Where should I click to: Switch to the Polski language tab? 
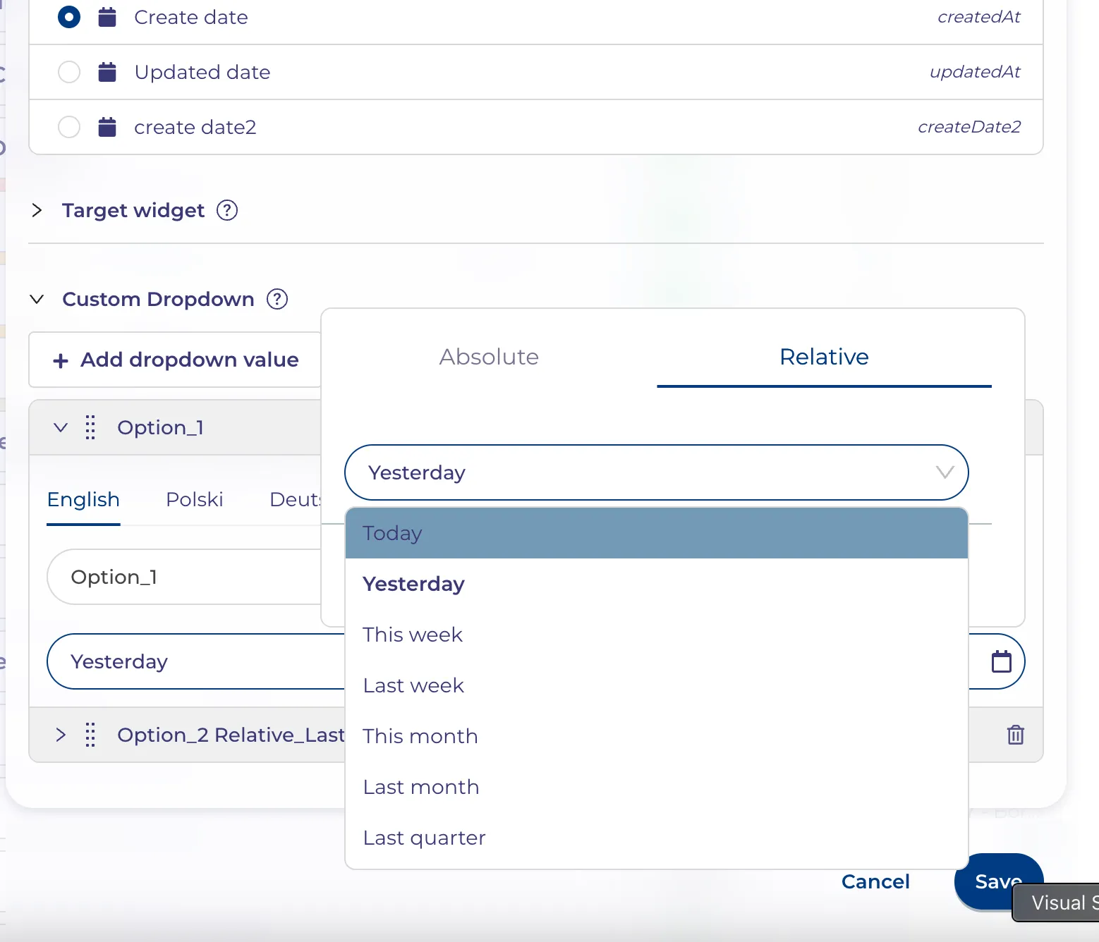[194, 499]
